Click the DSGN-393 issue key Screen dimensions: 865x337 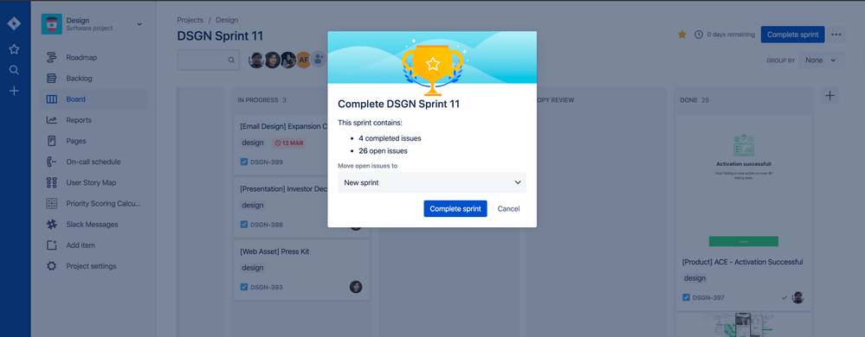[267, 287]
